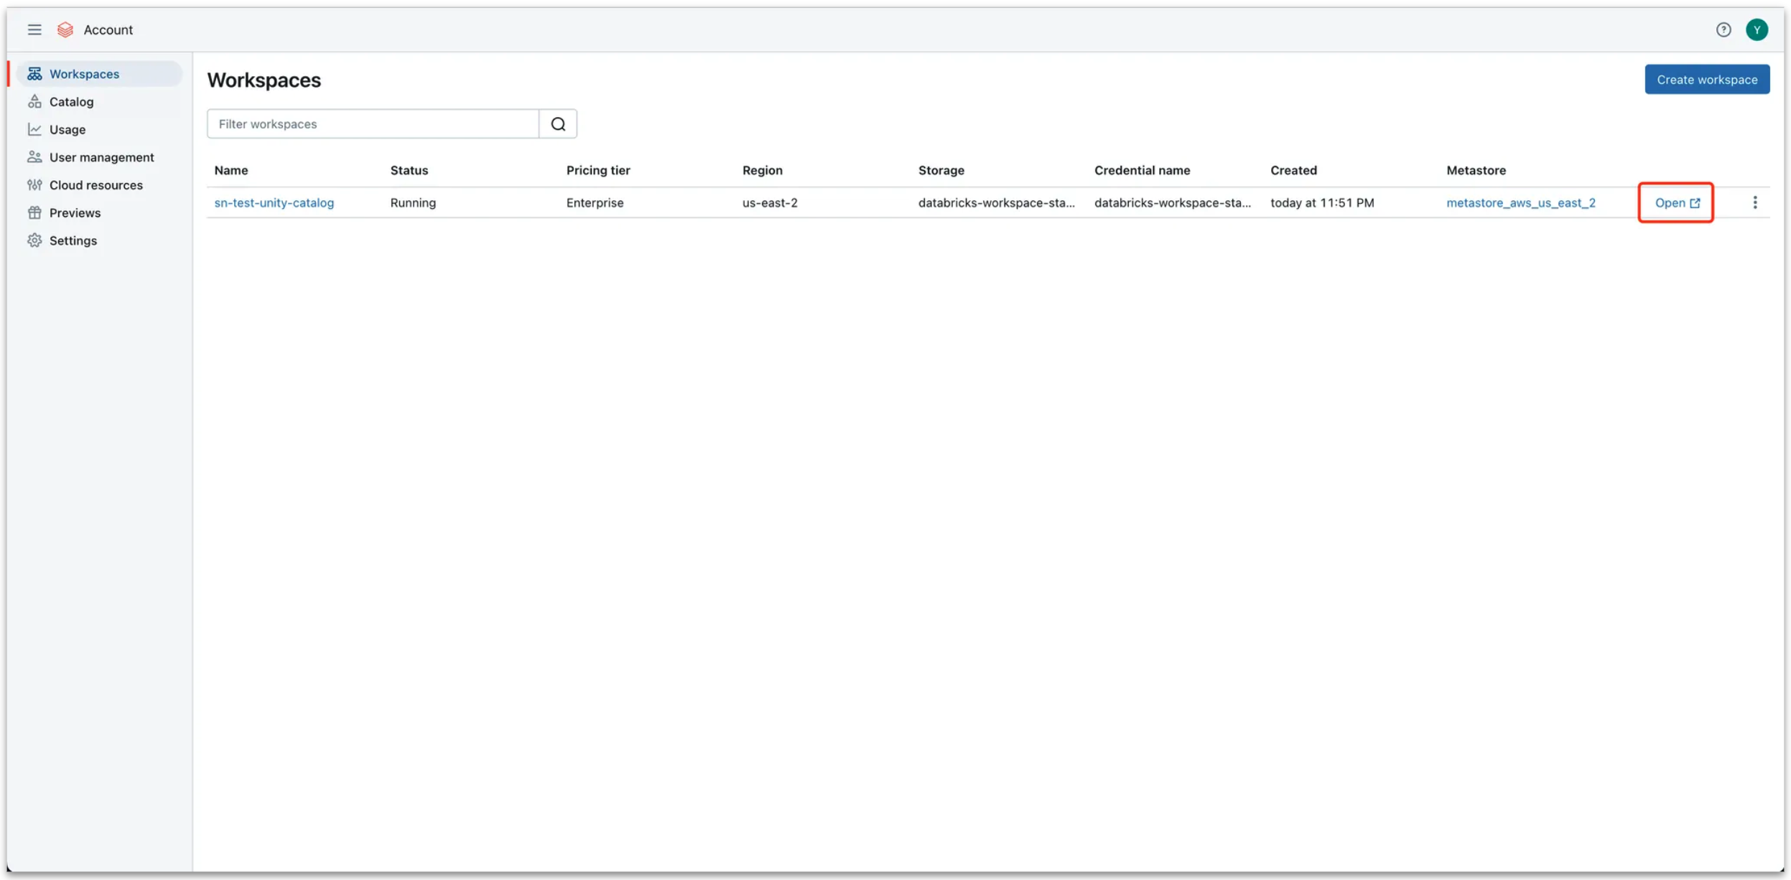The image size is (1791, 880).
Task: Click the Open workspace external link
Action: [x=1677, y=203]
